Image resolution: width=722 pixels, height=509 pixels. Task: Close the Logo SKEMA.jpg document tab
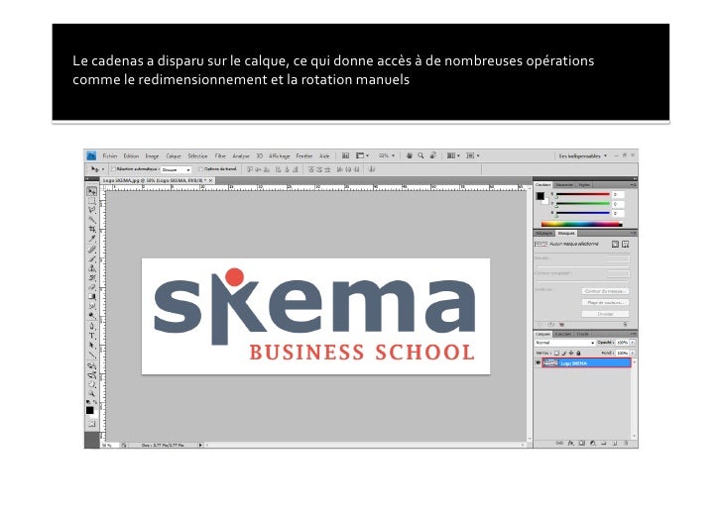tap(211, 180)
